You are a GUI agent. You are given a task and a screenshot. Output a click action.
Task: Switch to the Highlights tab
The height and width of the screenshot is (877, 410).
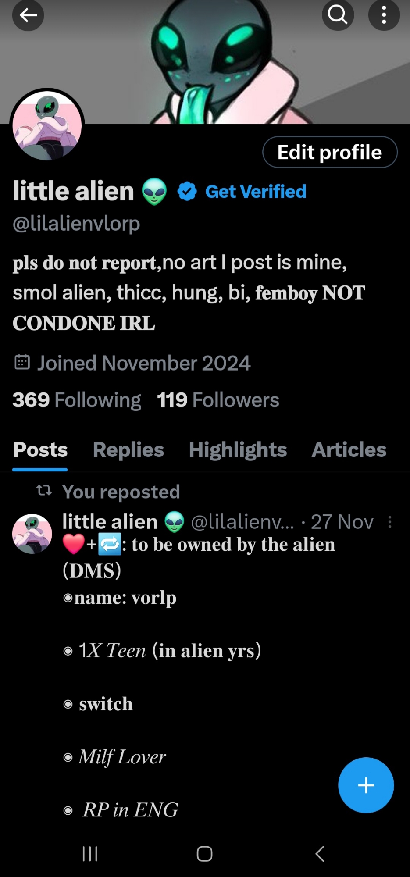point(238,450)
